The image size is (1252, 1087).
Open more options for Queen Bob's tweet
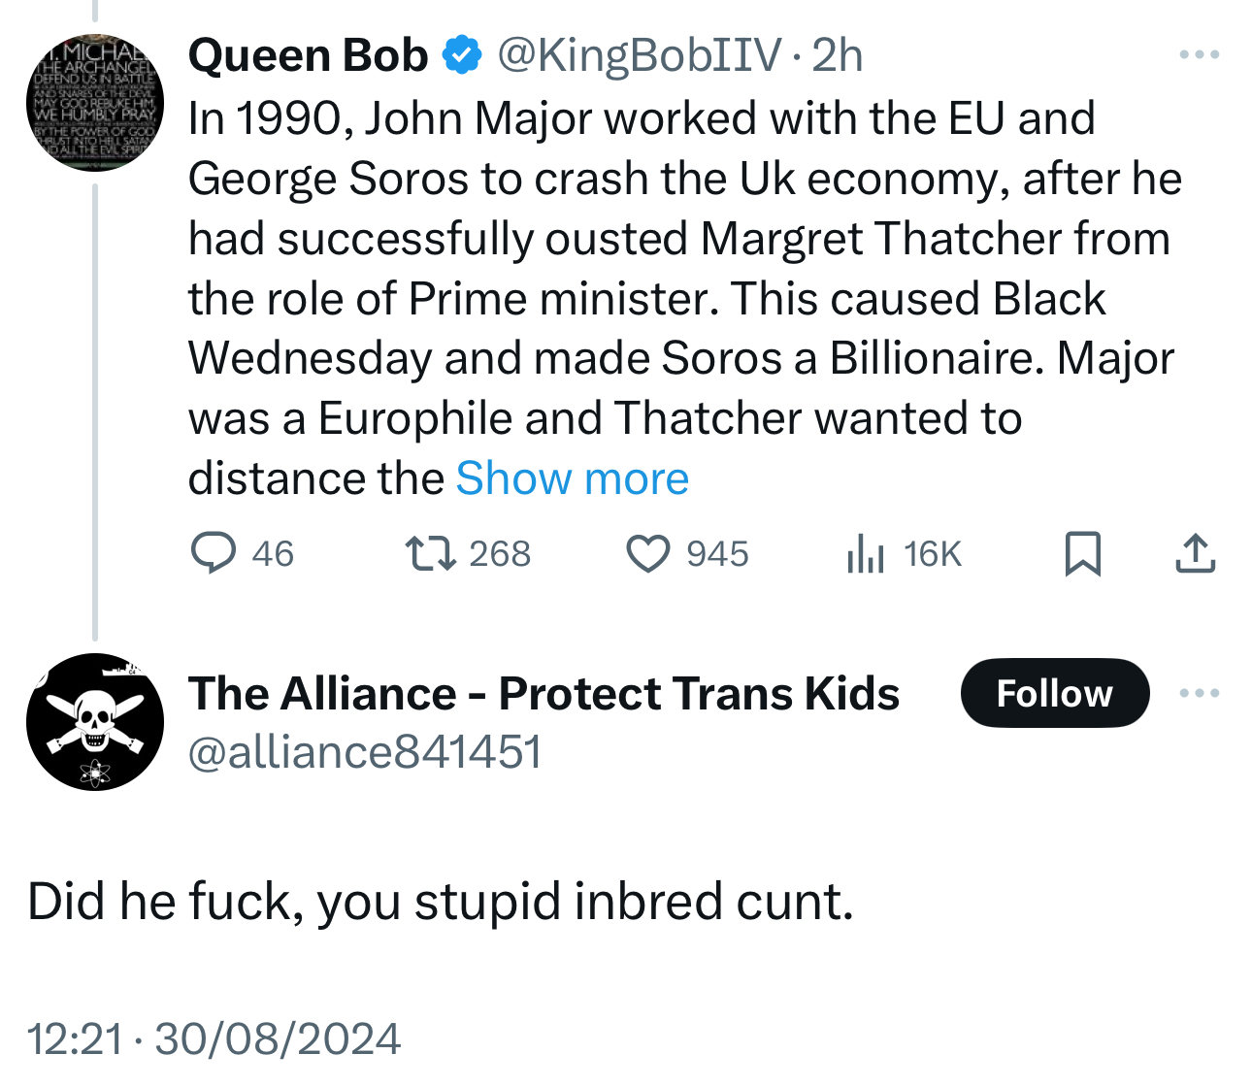tap(1200, 54)
